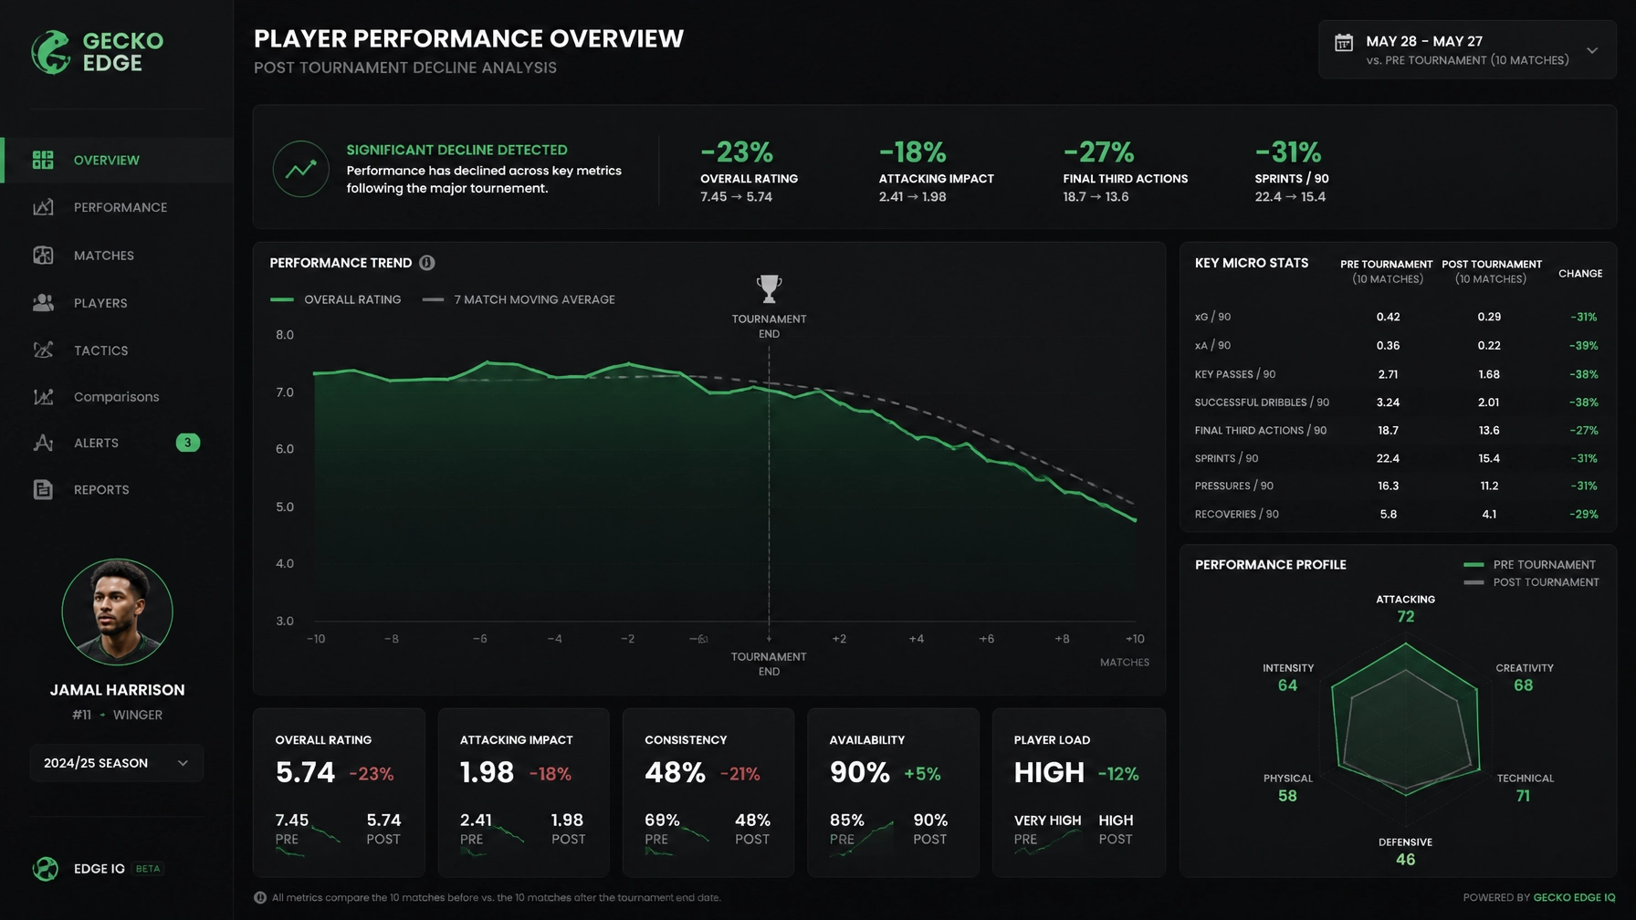Click Significant Decline Detected heading
The width and height of the screenshot is (1636, 920).
(x=456, y=150)
